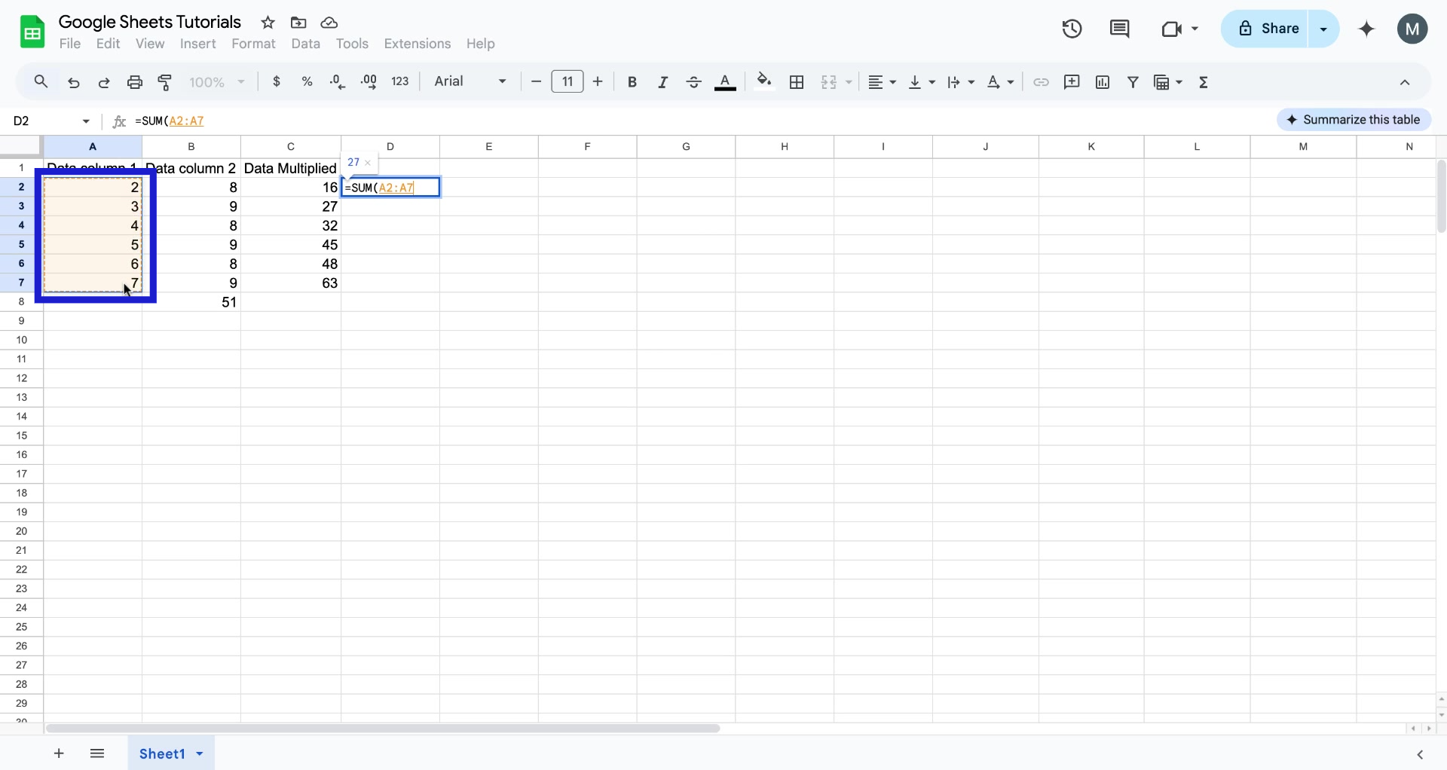Toggle strikethrough formatting

tap(693, 82)
